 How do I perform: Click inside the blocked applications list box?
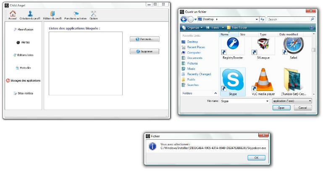tap(86, 63)
